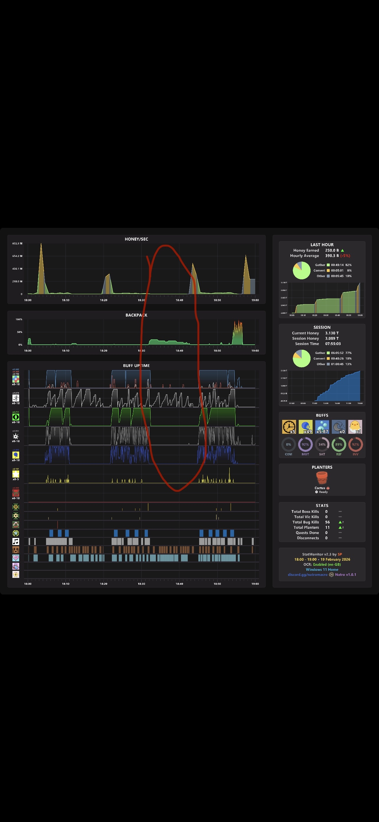This screenshot has width=379, height=822.
Task: Click the INV 92% progress ring
Action: pyautogui.click(x=355, y=444)
